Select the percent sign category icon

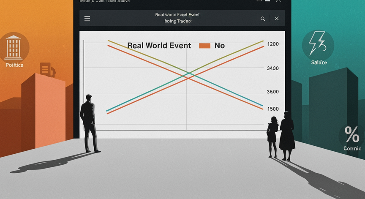352,134
